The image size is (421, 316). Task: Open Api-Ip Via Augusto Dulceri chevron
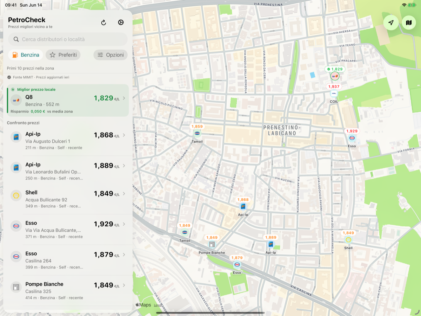tap(124, 135)
